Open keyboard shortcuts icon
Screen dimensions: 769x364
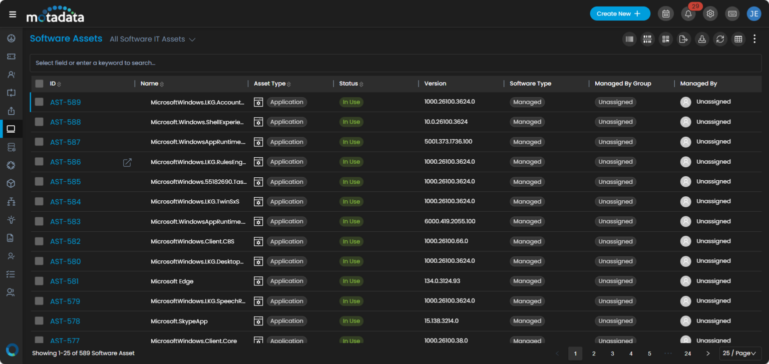732,14
